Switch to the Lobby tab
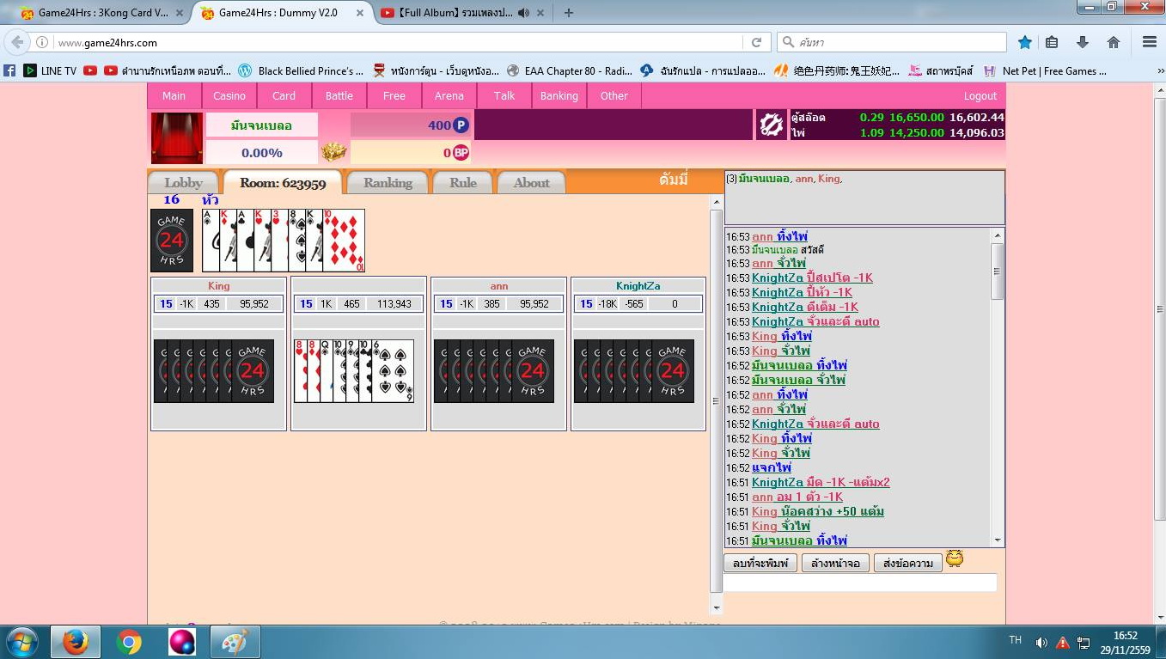Image resolution: width=1166 pixels, height=659 pixels. coord(184,182)
